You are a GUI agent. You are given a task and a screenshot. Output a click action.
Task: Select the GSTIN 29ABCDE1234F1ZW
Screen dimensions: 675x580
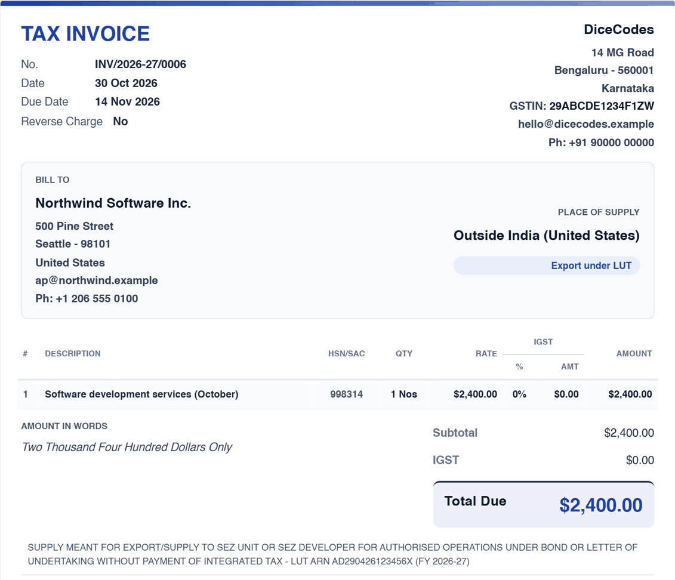click(602, 106)
